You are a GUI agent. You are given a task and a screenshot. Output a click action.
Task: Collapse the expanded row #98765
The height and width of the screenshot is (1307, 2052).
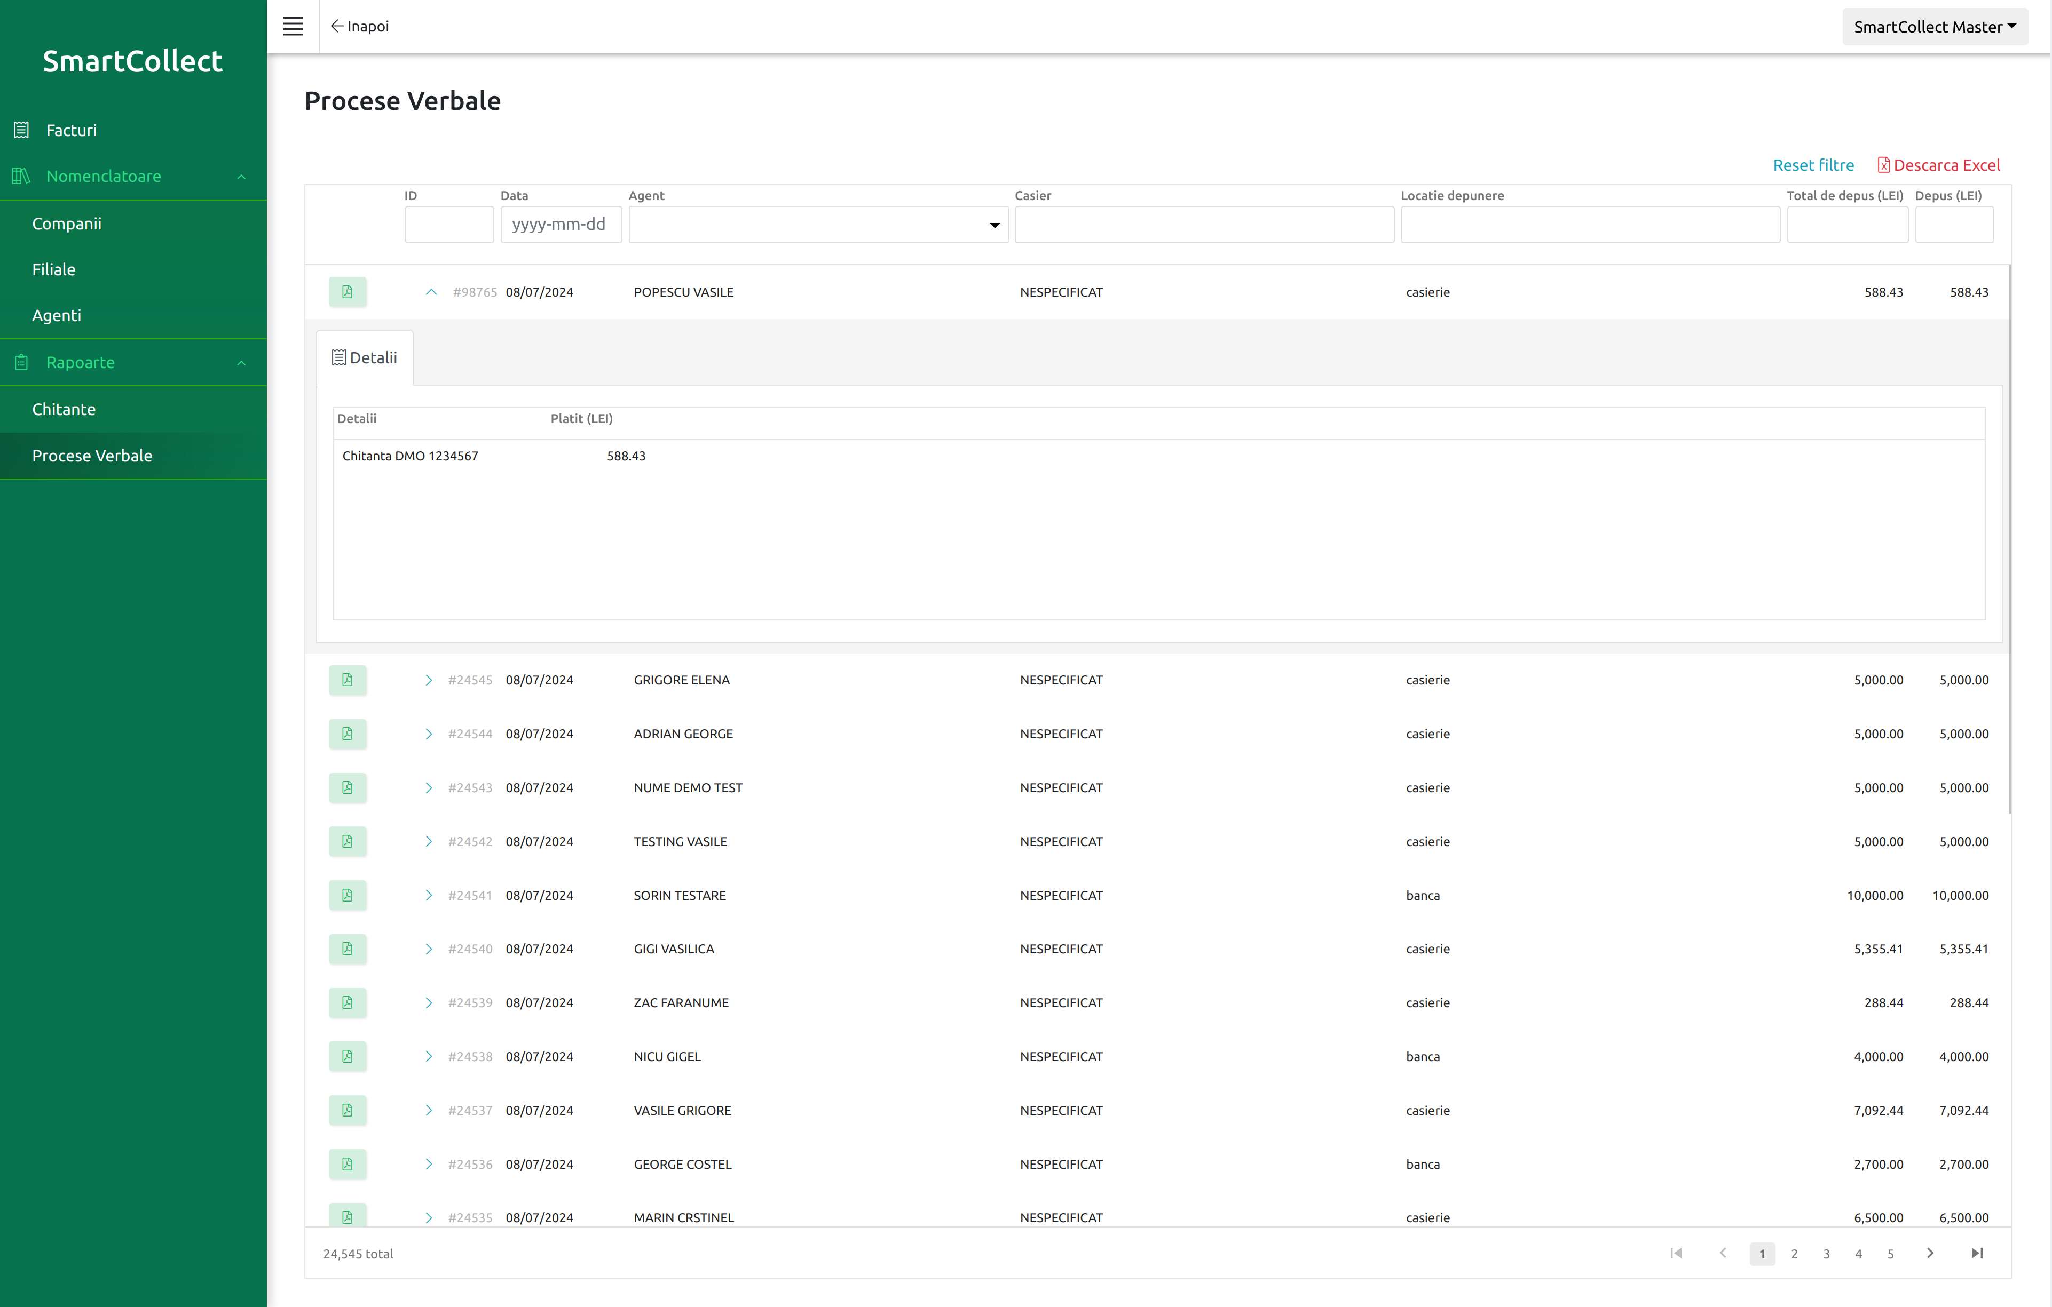click(x=431, y=292)
